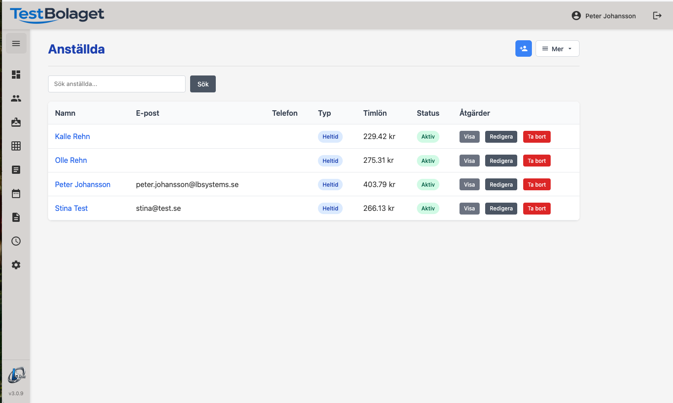
Task: Open the grid table icon in sidebar
Action: (16, 146)
